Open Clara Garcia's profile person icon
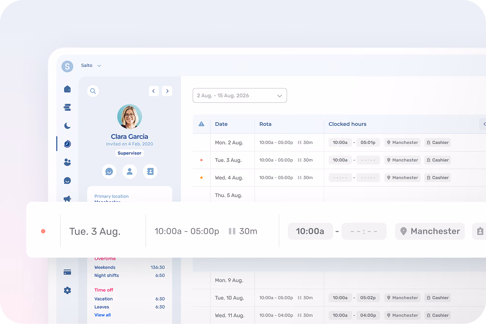 pyautogui.click(x=130, y=171)
